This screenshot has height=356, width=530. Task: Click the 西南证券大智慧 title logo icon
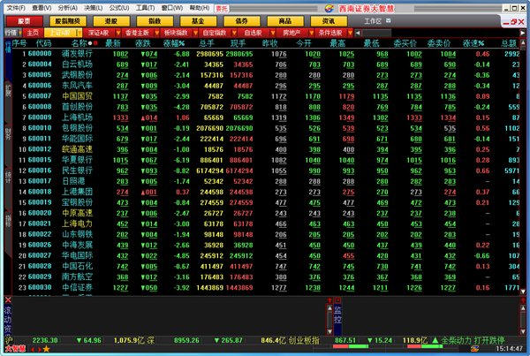pos(329,9)
